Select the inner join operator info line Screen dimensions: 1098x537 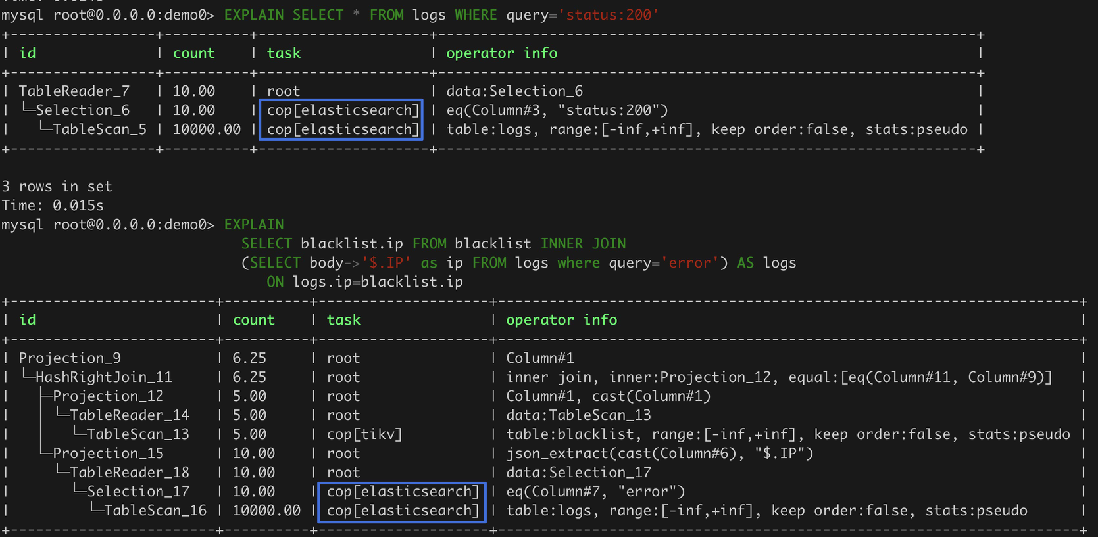pyautogui.click(x=779, y=377)
